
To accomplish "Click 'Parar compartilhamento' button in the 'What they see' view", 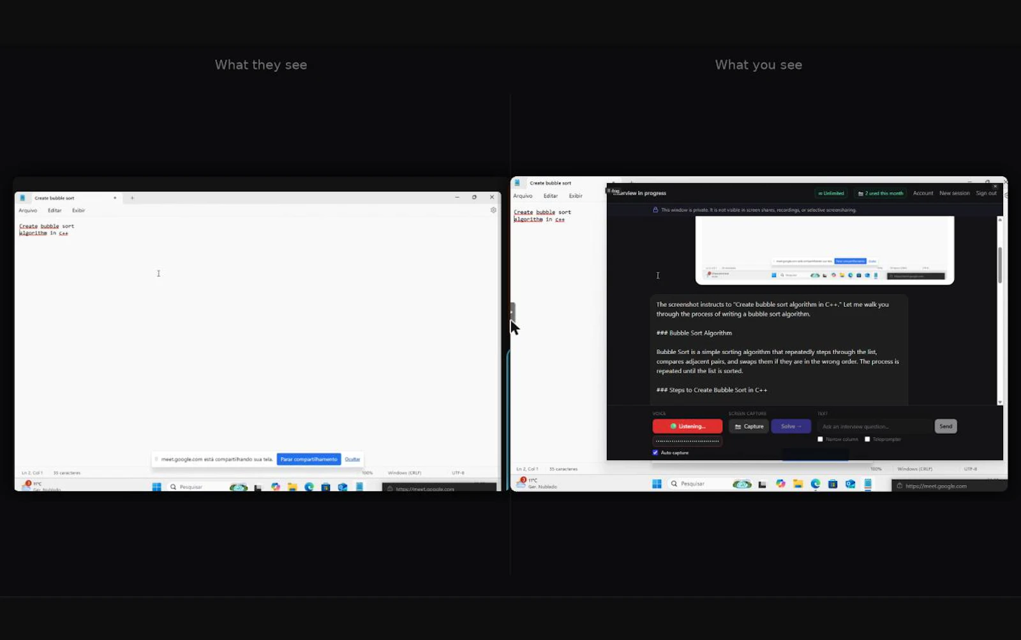I will [309, 459].
